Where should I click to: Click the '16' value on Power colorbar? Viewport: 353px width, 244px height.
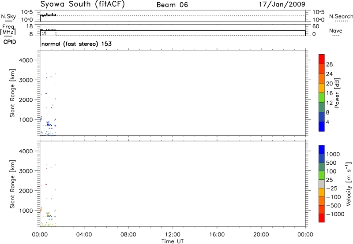[329, 93]
